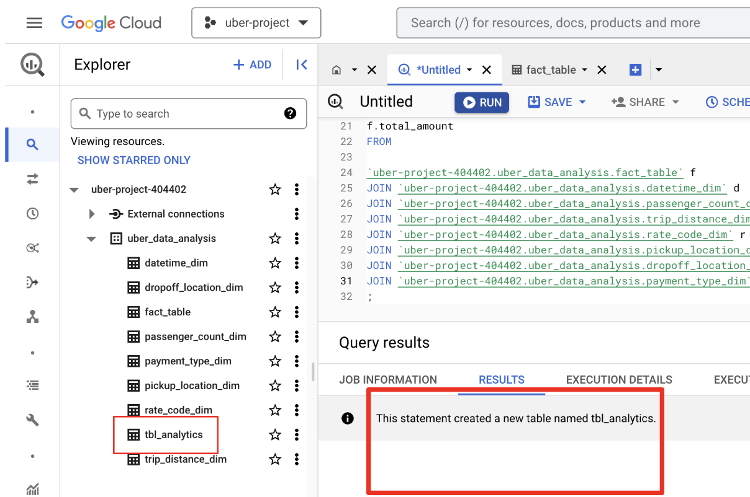
Task: Add a new query tab with plus icon
Action: point(635,70)
